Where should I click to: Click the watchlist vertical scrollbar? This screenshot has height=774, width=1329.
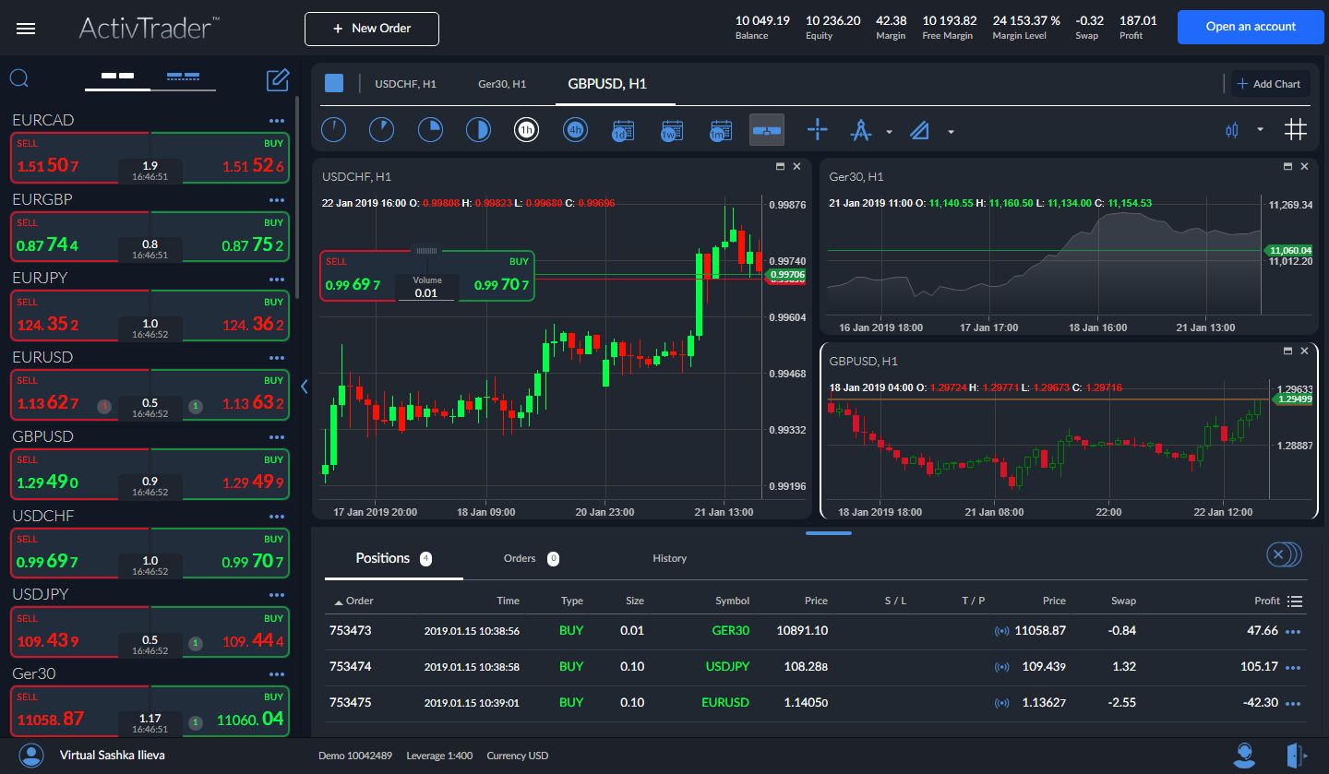pyautogui.click(x=297, y=197)
